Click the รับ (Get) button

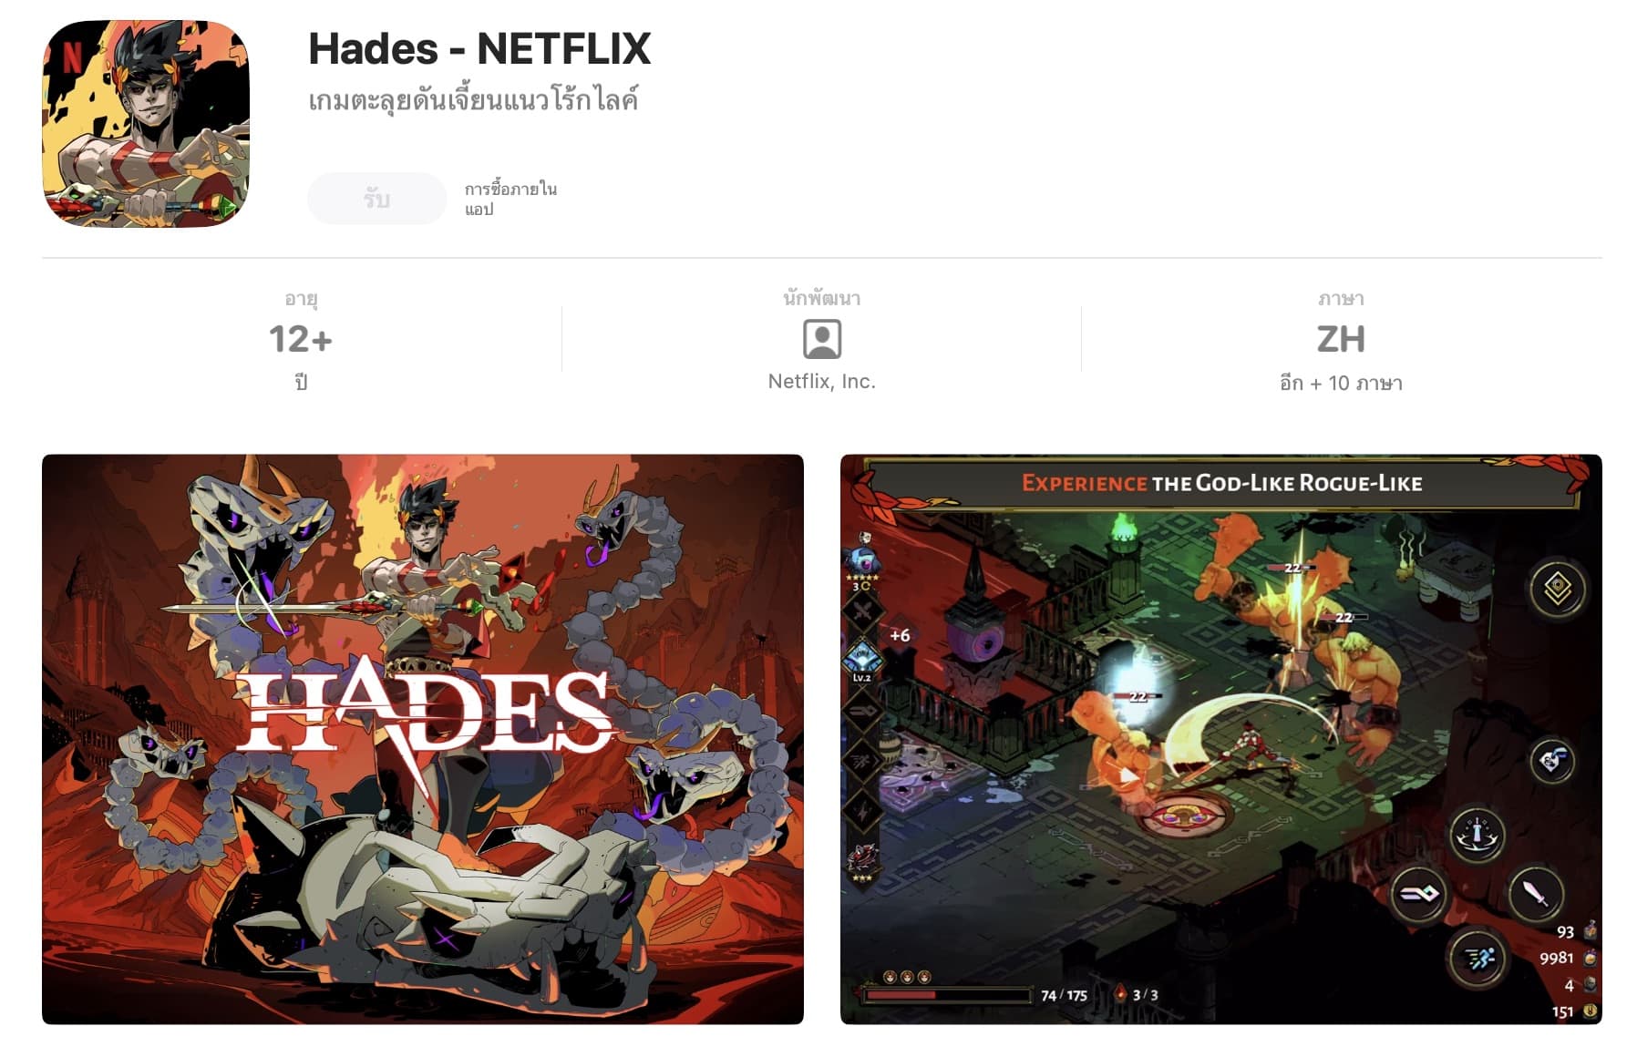point(376,199)
